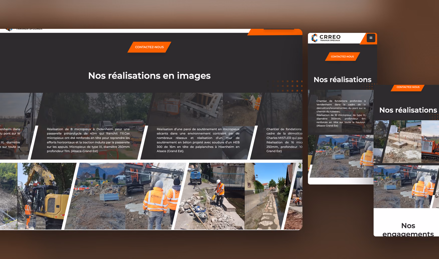Select the 'Chantier de fondations' card on desktop
439x259 pixels.
277,126
